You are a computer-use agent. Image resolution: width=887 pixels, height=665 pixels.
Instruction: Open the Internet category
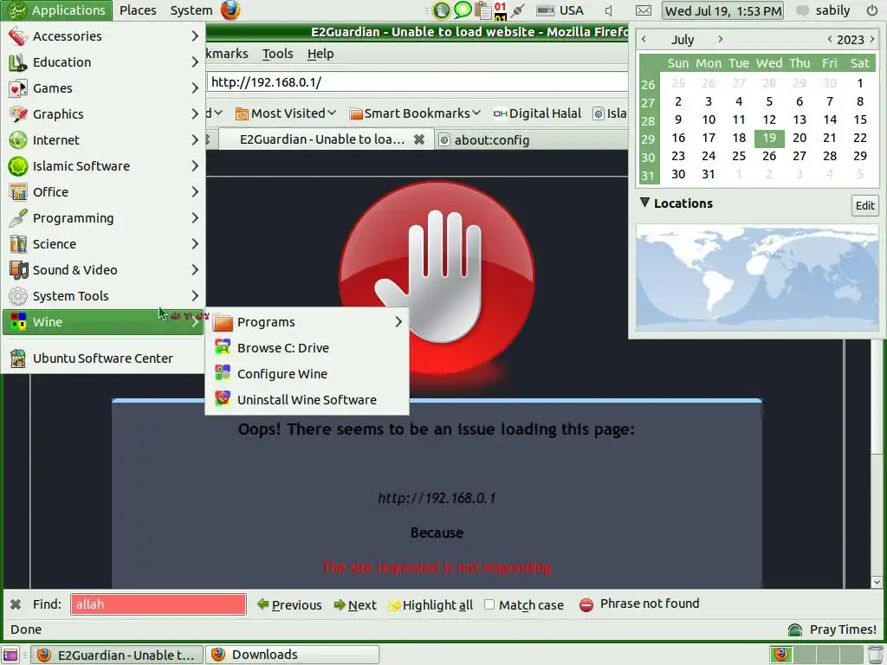tap(103, 140)
